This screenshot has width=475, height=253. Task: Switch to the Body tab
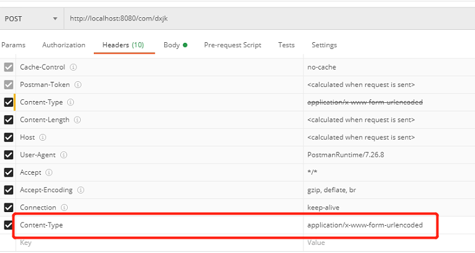click(x=175, y=45)
